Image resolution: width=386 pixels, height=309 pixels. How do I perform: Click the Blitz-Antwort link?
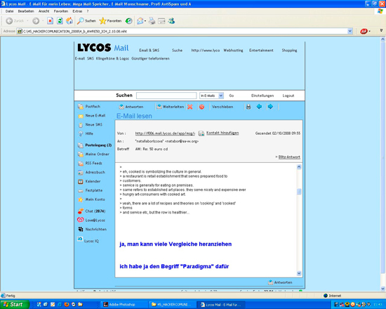click(289, 157)
